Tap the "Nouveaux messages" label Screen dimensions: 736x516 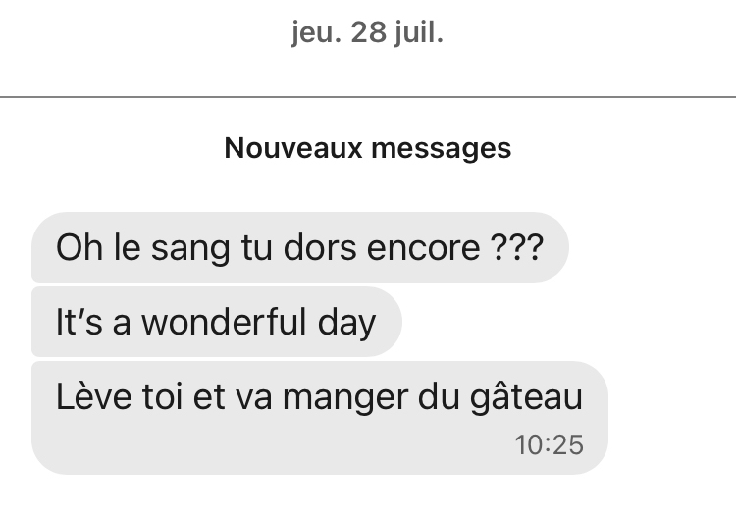(x=367, y=148)
